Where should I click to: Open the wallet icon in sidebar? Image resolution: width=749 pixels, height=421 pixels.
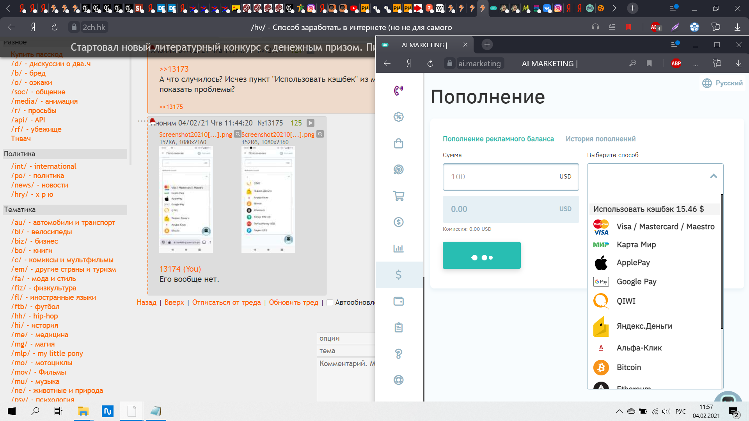tap(398, 301)
